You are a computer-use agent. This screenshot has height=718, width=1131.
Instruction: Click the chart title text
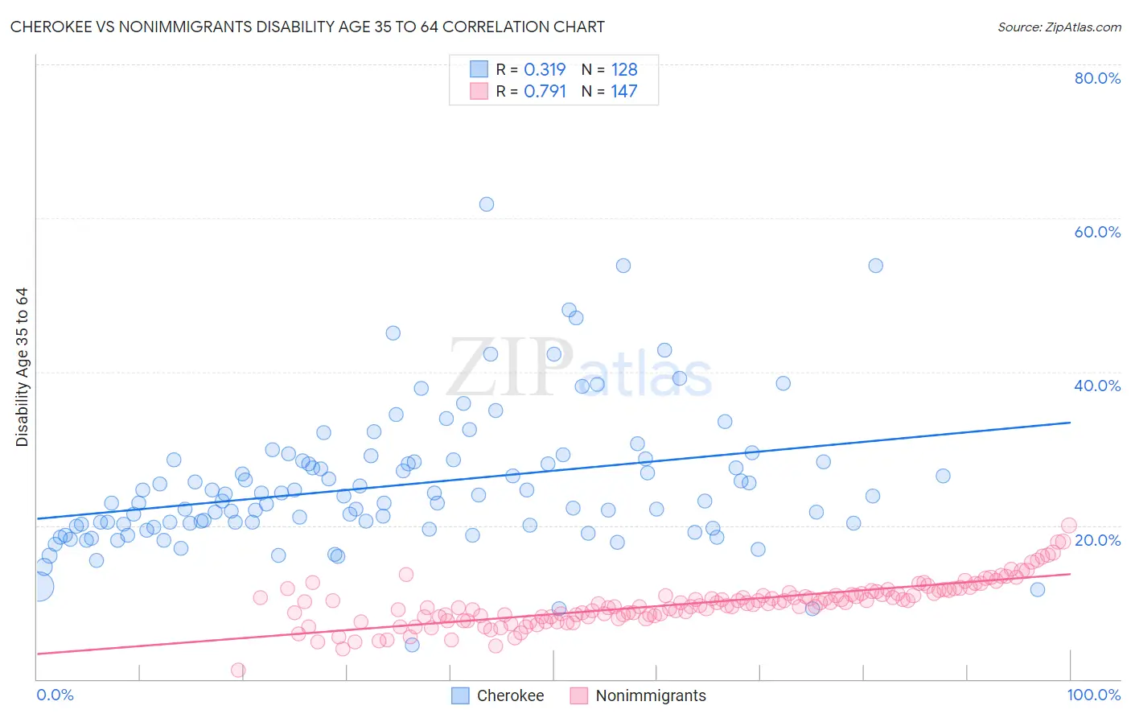[307, 27]
